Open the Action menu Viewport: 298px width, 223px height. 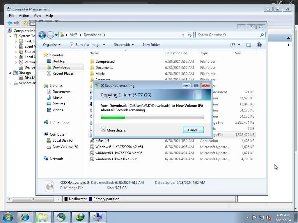click(x=24, y=16)
